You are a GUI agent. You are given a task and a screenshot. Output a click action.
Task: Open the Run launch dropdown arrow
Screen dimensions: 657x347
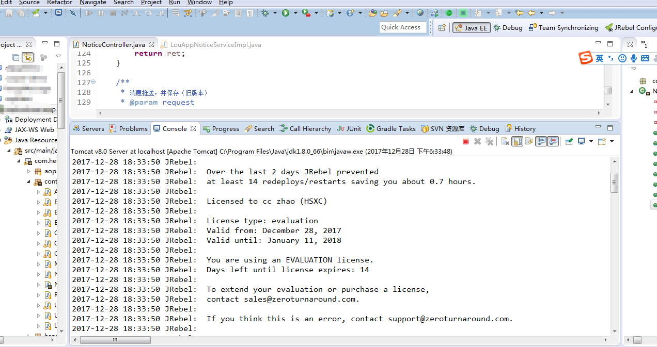tap(295, 13)
